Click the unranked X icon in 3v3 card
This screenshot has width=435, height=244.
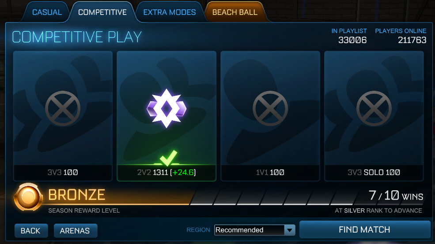(x=63, y=108)
